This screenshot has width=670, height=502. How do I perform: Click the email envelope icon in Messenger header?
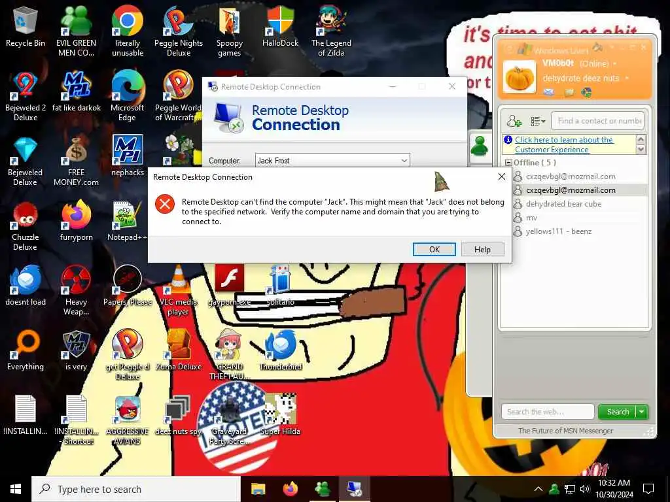[549, 92]
